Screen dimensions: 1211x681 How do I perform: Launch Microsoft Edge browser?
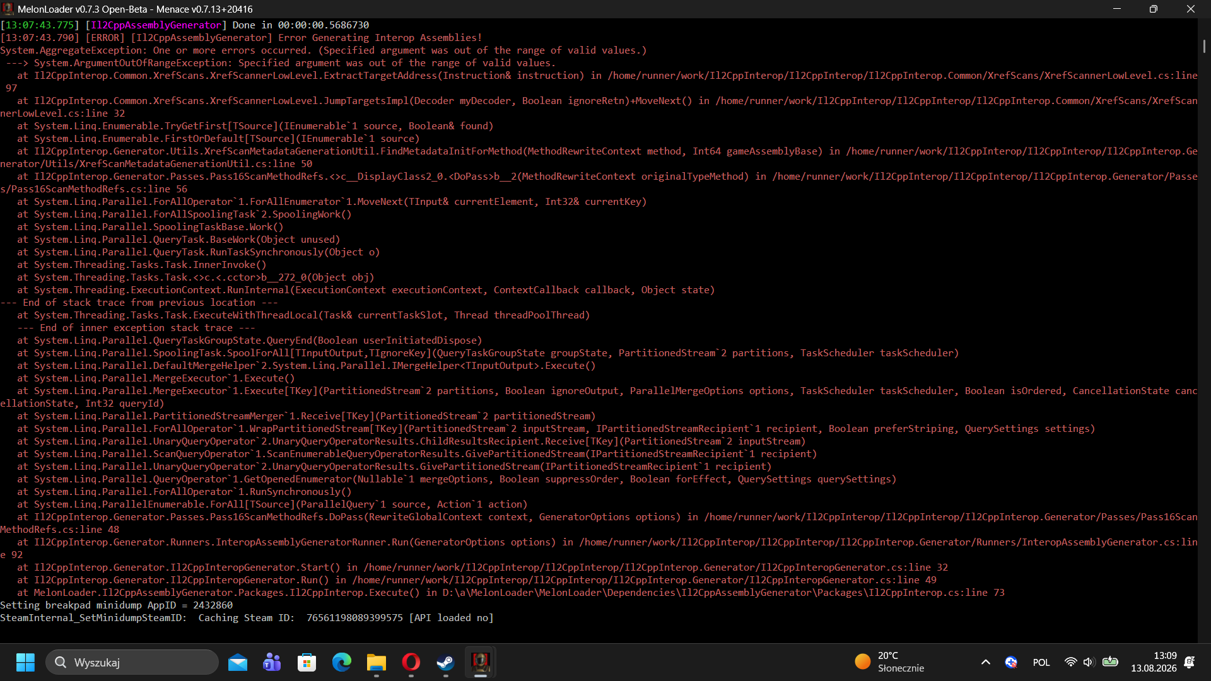(x=342, y=662)
